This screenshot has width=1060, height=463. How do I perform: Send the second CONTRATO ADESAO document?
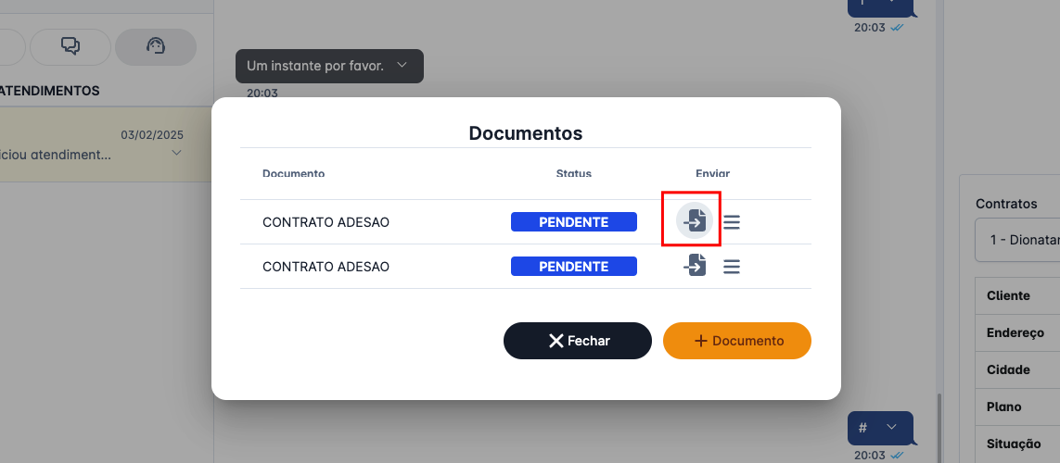(695, 267)
